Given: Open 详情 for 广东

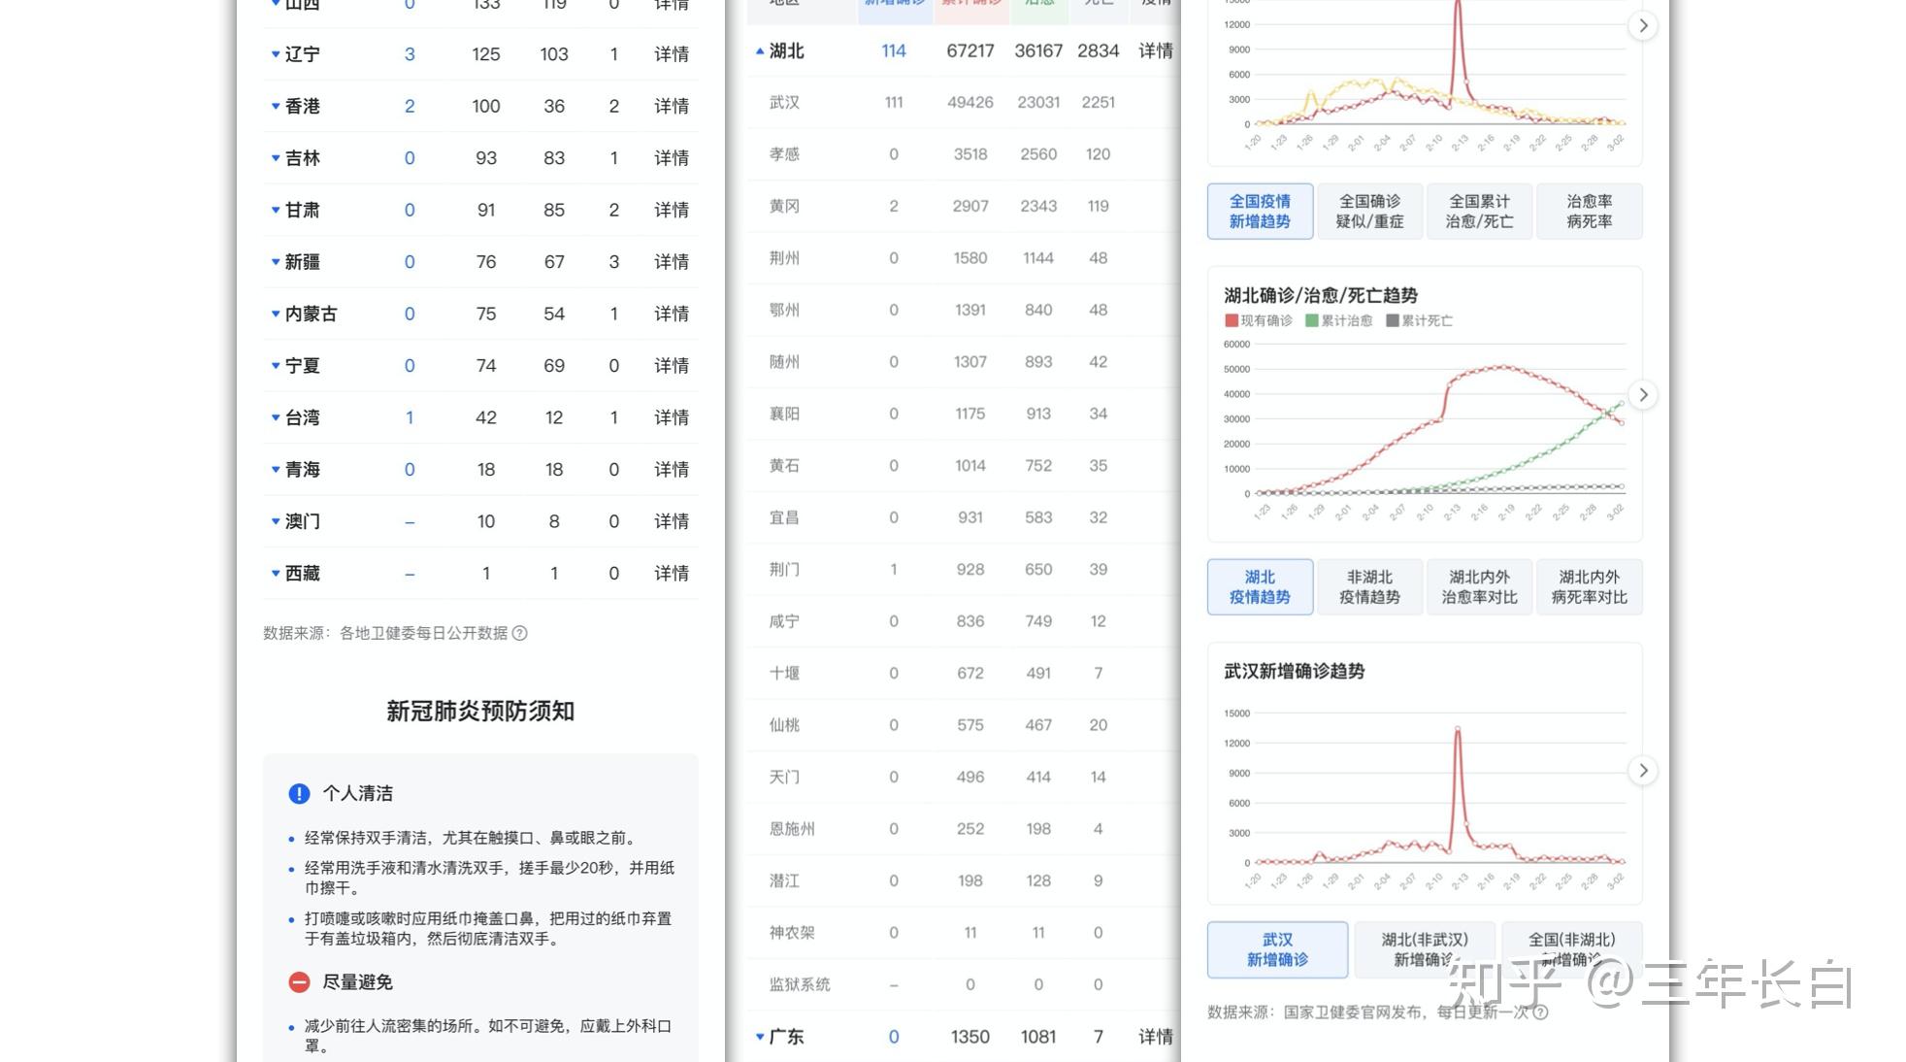Looking at the screenshot, I should point(1156,1037).
